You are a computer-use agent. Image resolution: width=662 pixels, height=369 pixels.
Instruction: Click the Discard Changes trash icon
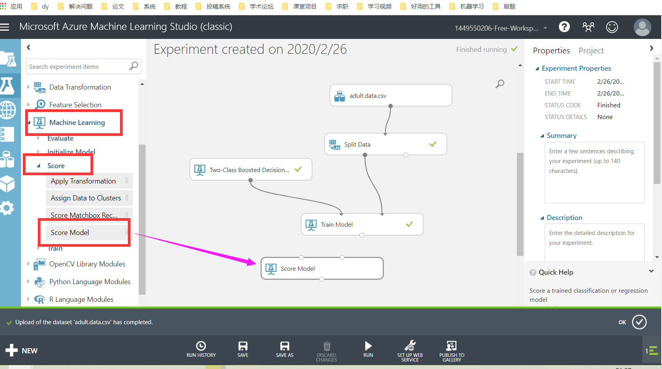326,346
